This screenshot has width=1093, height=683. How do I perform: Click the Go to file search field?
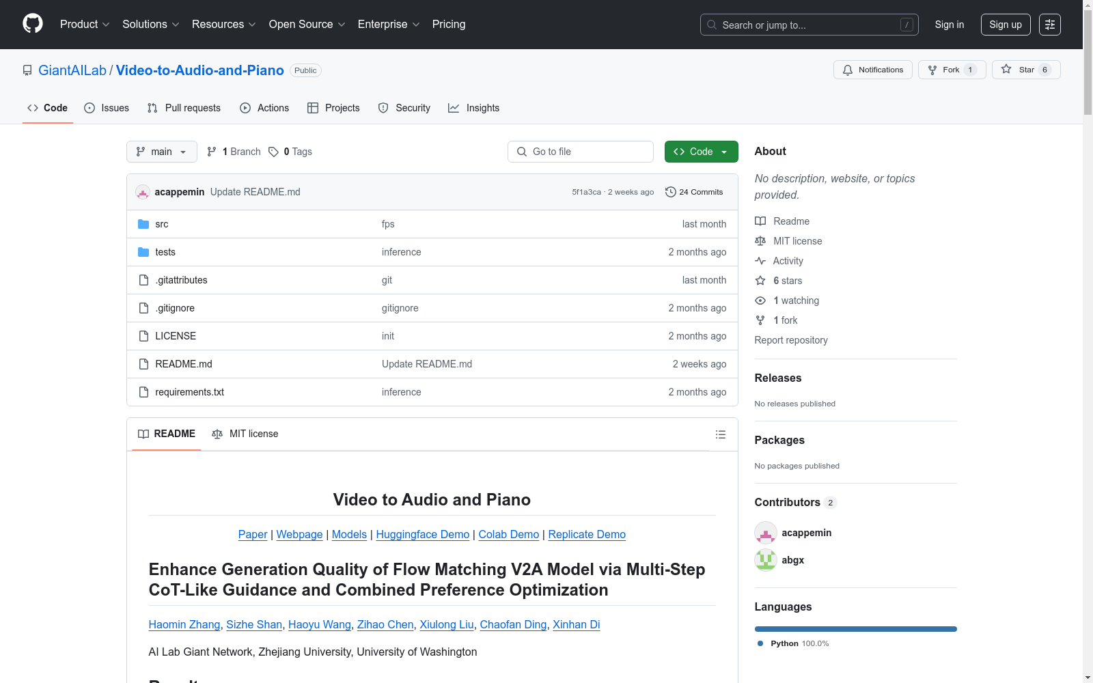click(581, 152)
